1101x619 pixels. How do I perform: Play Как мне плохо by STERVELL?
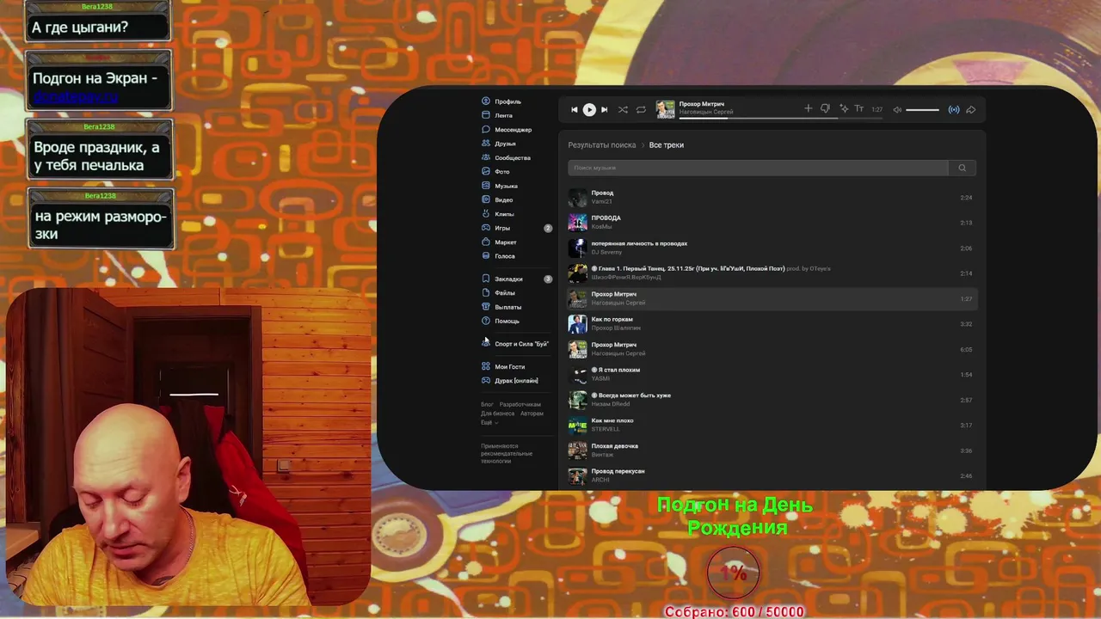pos(772,425)
